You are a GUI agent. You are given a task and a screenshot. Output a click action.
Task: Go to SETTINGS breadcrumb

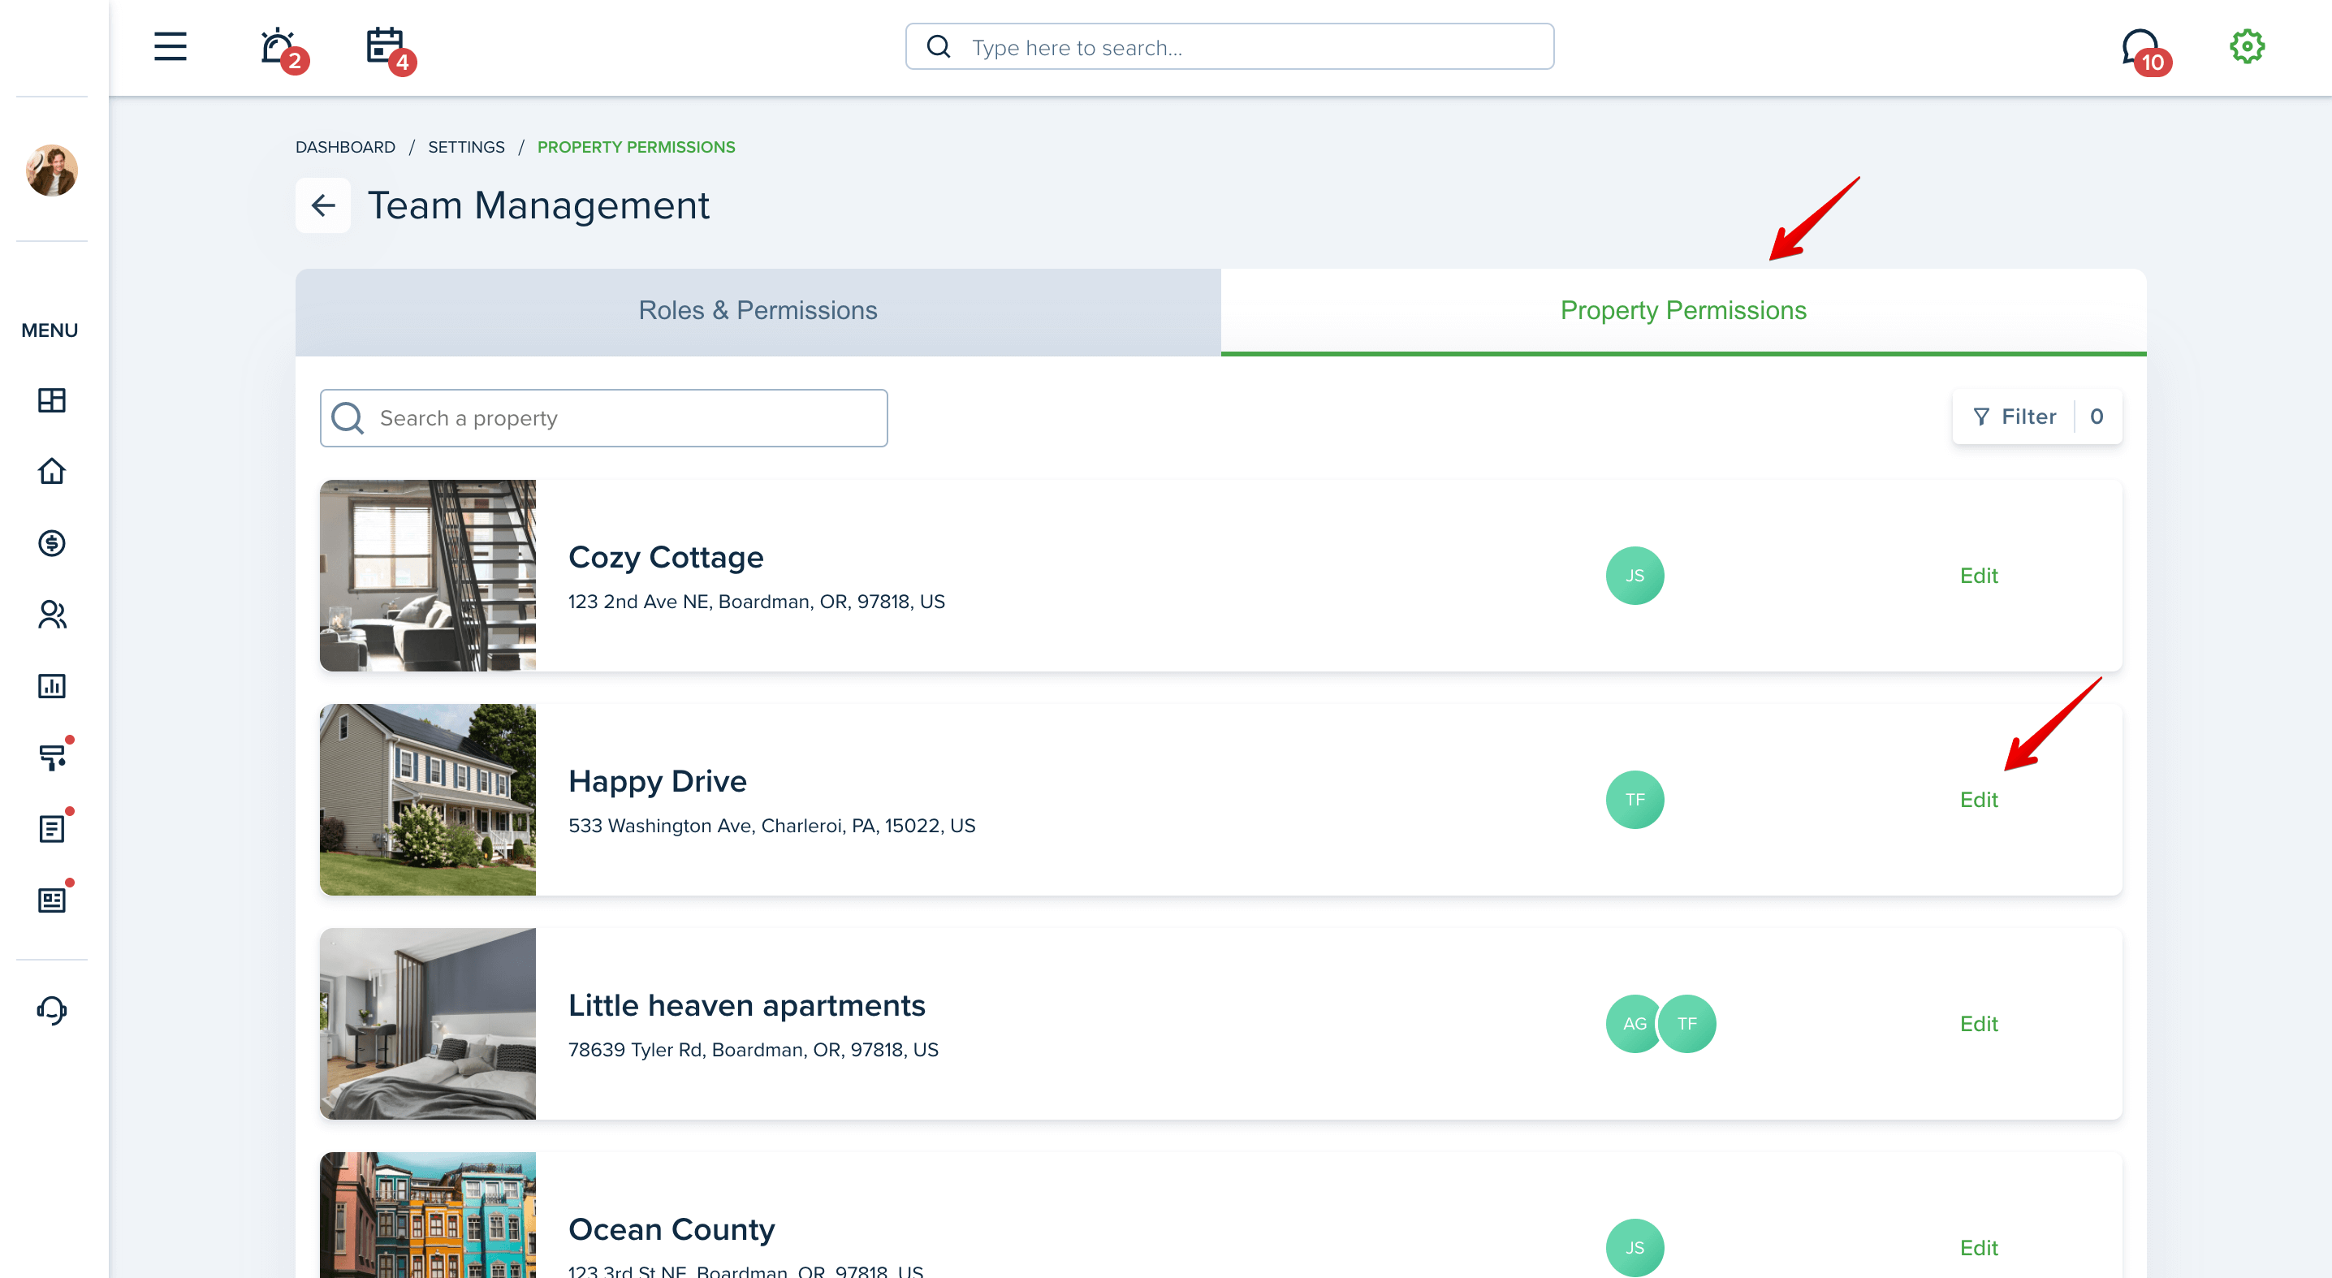pyautogui.click(x=466, y=148)
